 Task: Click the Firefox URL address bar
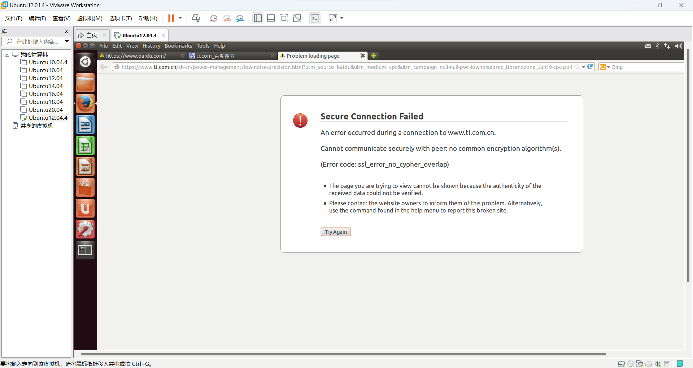(x=346, y=67)
